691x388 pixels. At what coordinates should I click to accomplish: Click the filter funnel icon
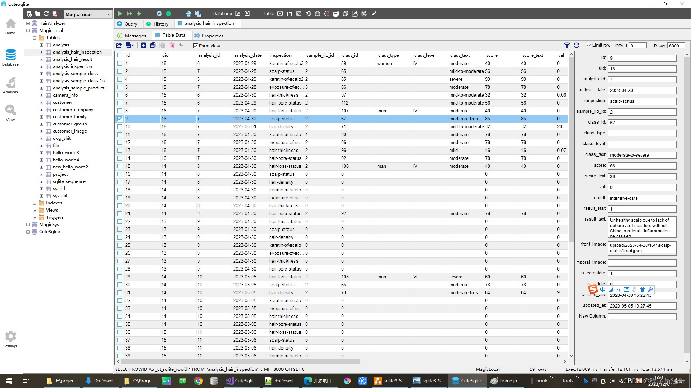pos(567,45)
